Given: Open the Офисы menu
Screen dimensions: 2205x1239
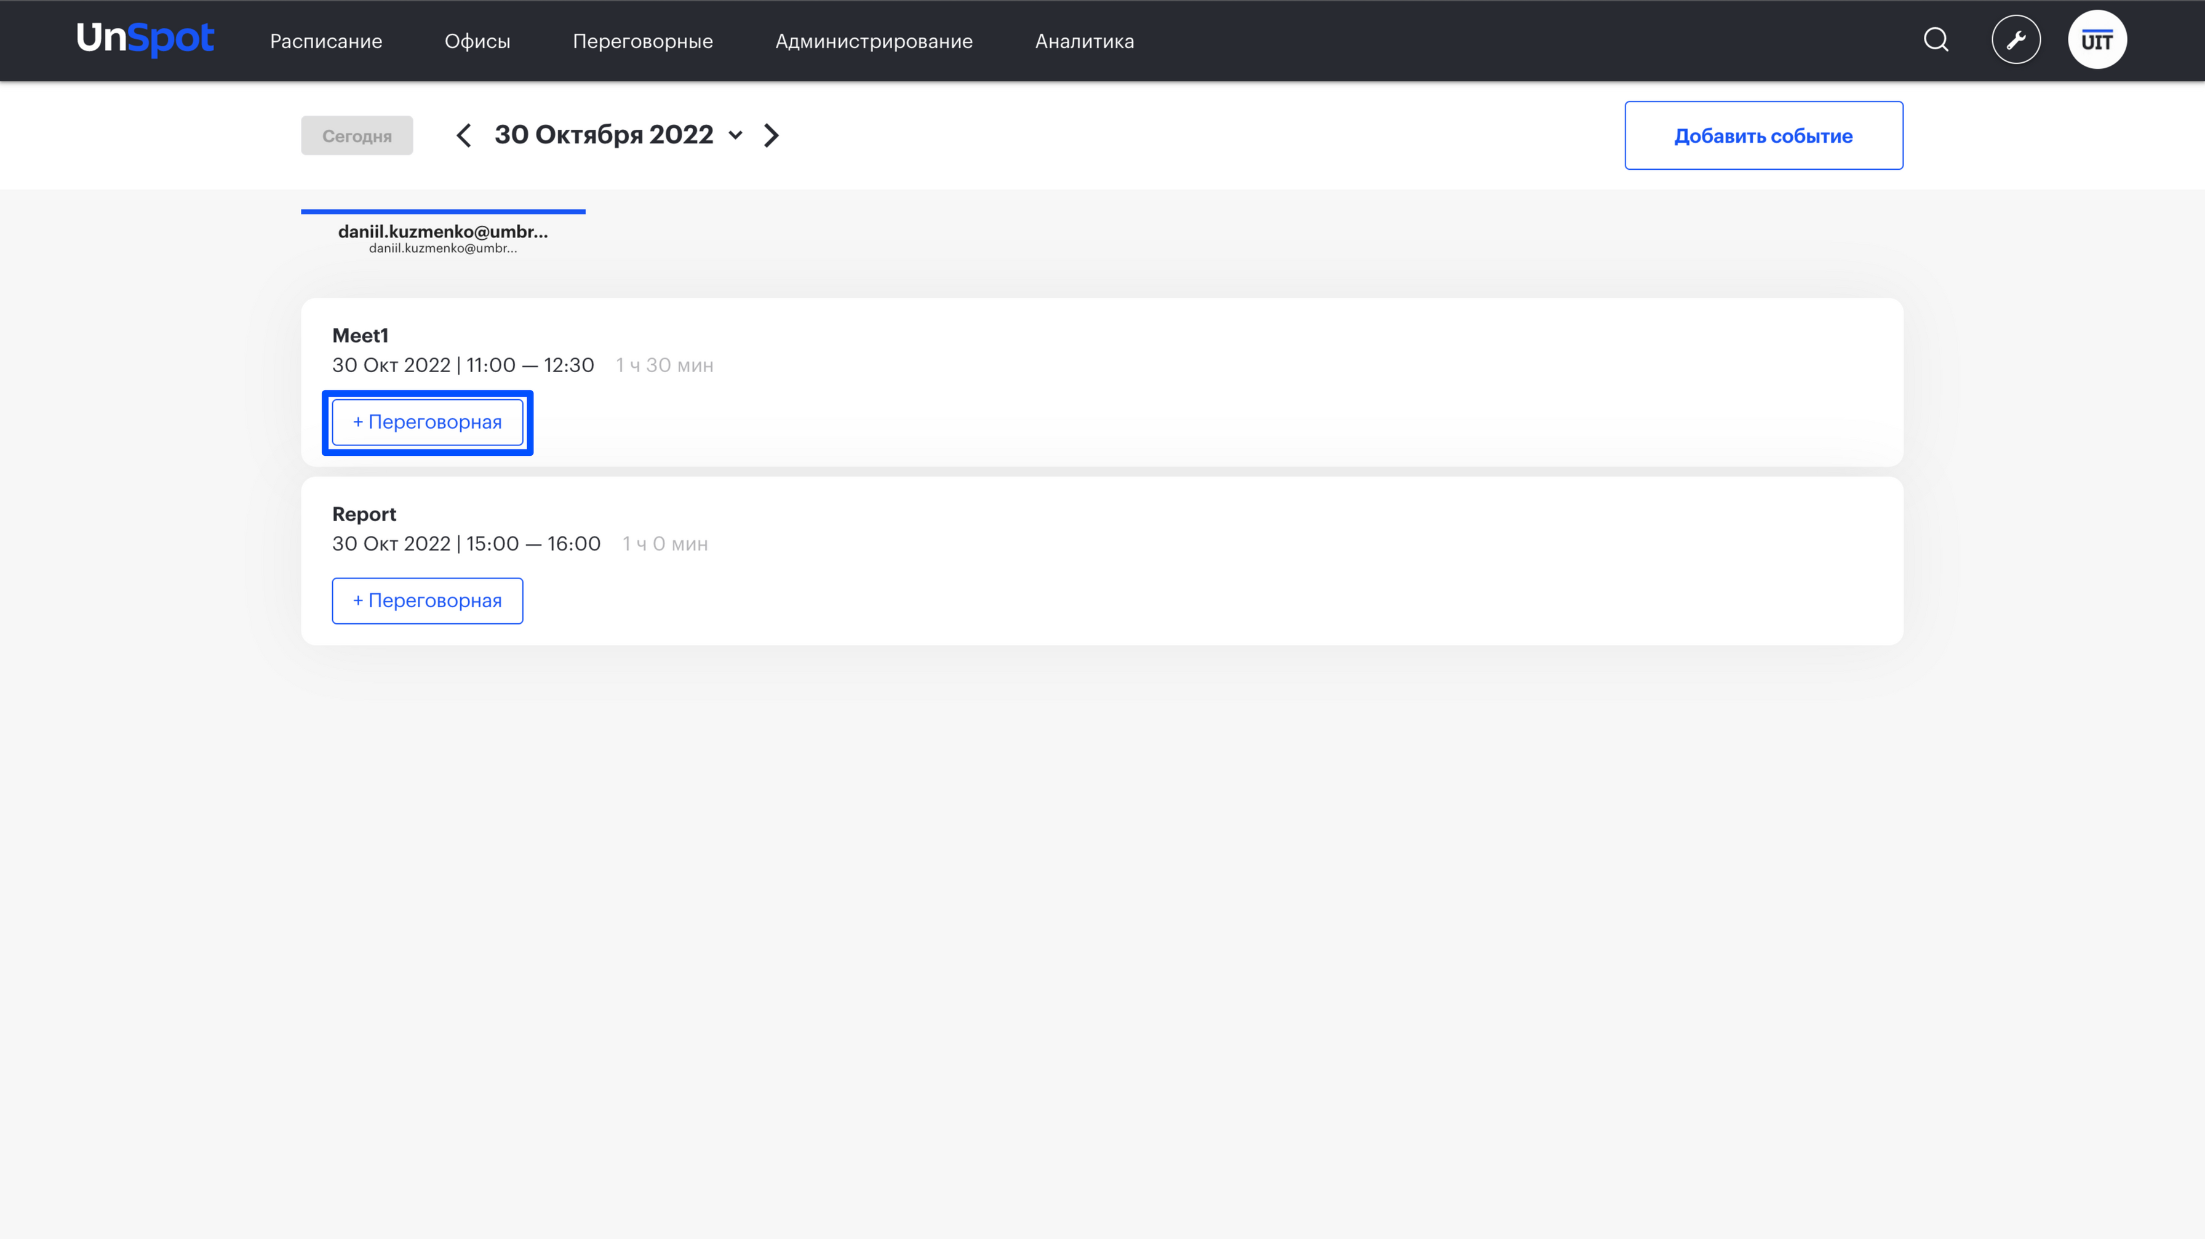Looking at the screenshot, I should 477,41.
